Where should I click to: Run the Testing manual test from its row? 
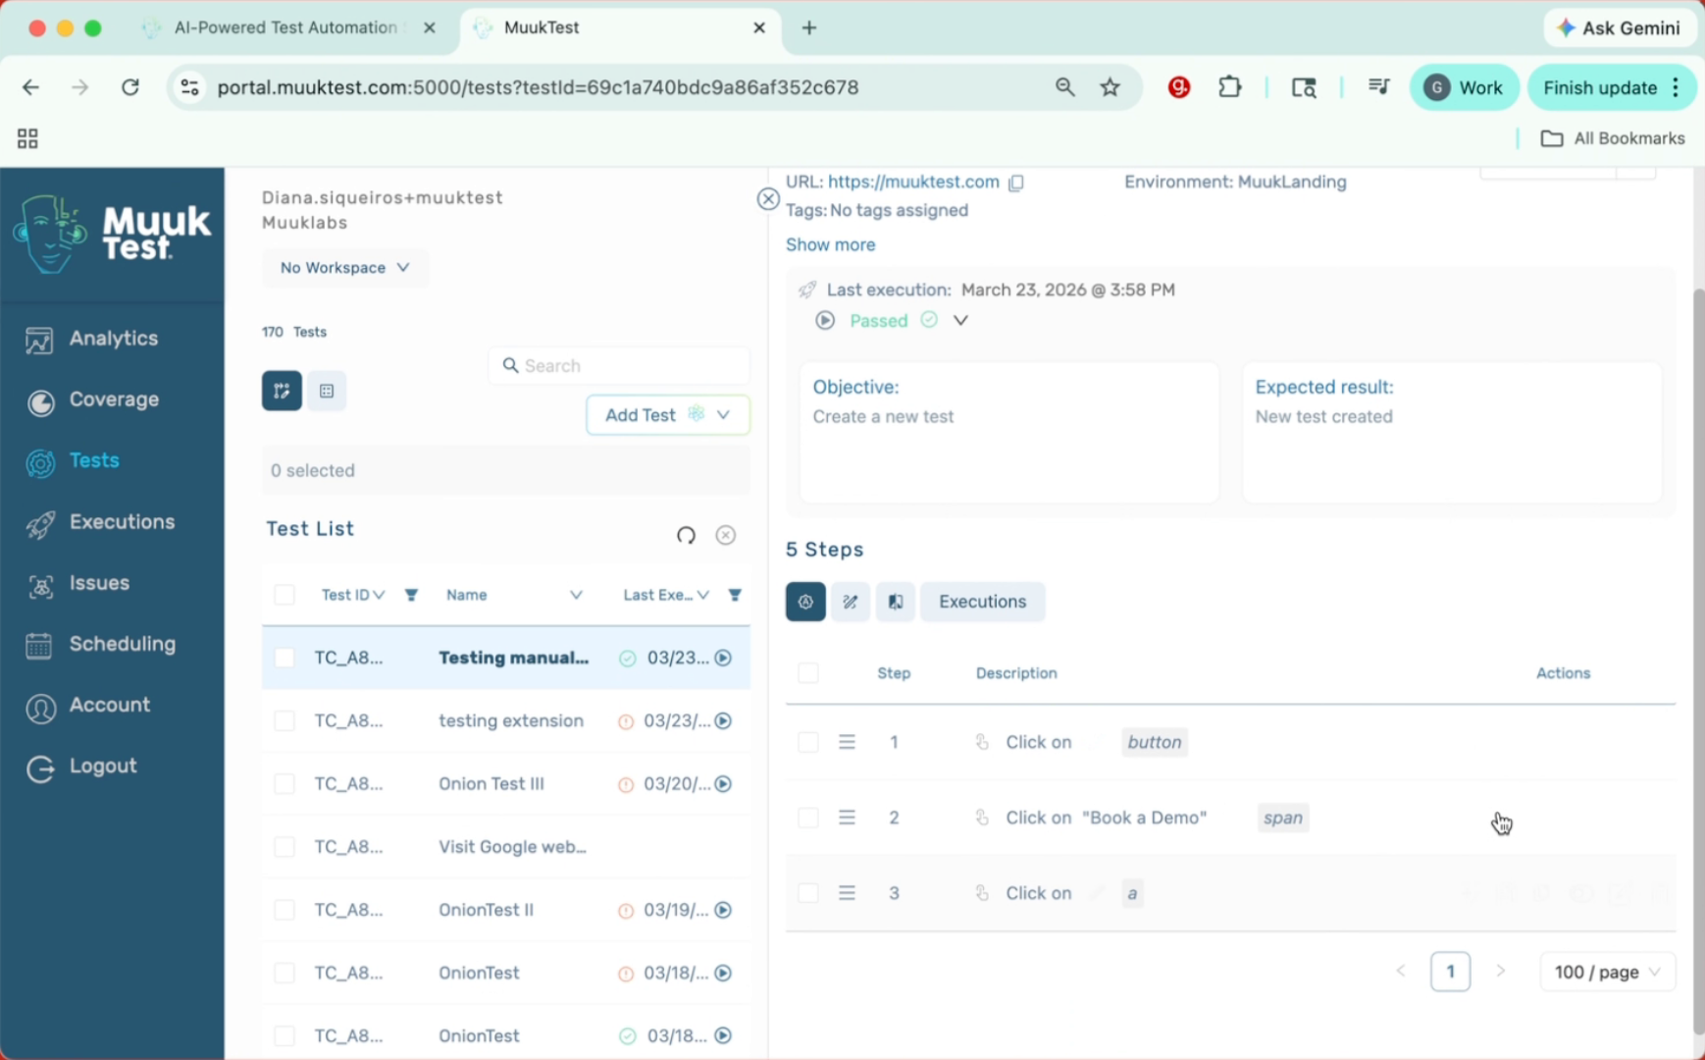(723, 658)
